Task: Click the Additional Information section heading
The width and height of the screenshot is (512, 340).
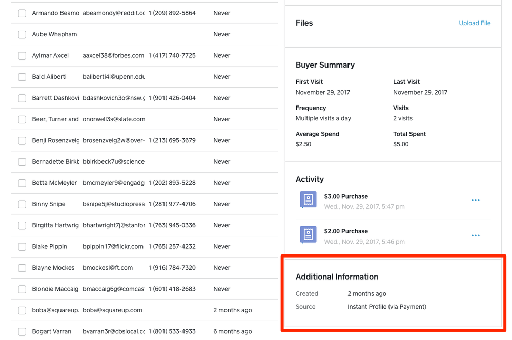Action: pyautogui.click(x=337, y=277)
